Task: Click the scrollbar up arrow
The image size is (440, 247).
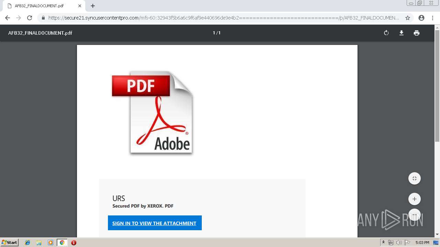Action: pyautogui.click(x=437, y=27)
